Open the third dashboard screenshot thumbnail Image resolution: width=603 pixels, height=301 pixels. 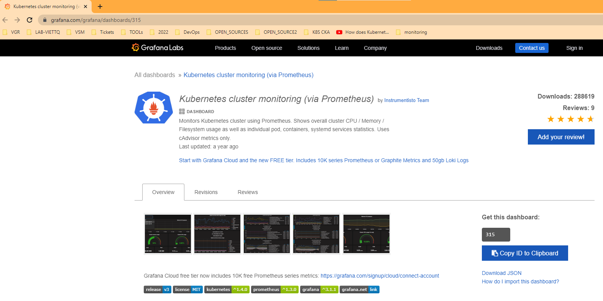266,234
